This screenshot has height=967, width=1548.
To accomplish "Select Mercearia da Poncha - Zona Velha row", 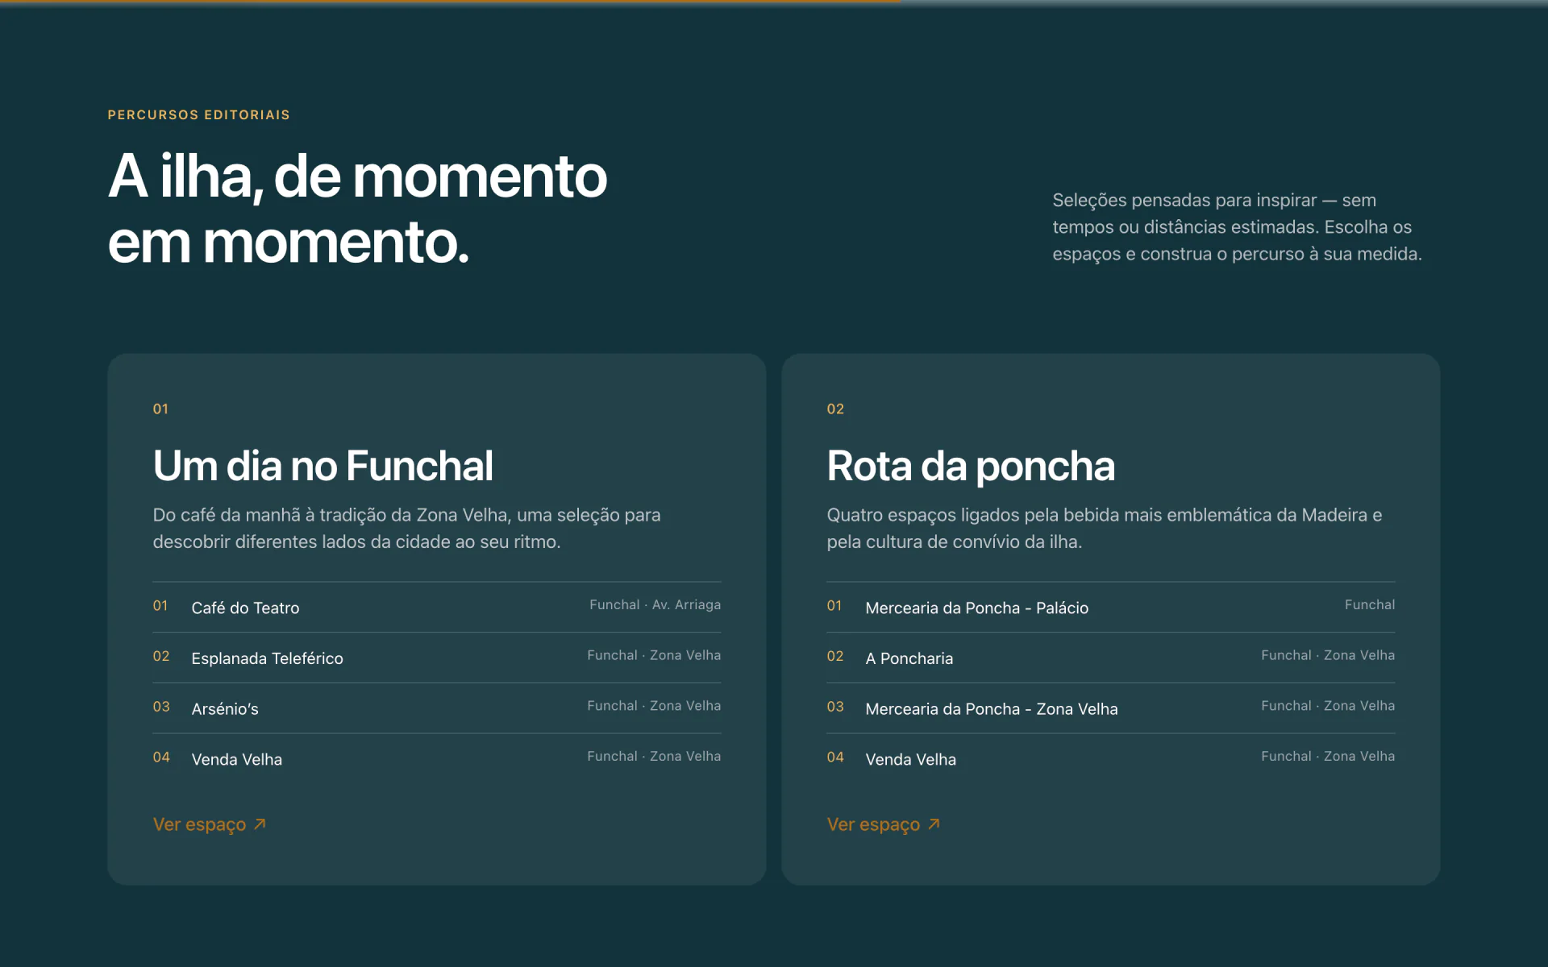I will pos(1111,708).
